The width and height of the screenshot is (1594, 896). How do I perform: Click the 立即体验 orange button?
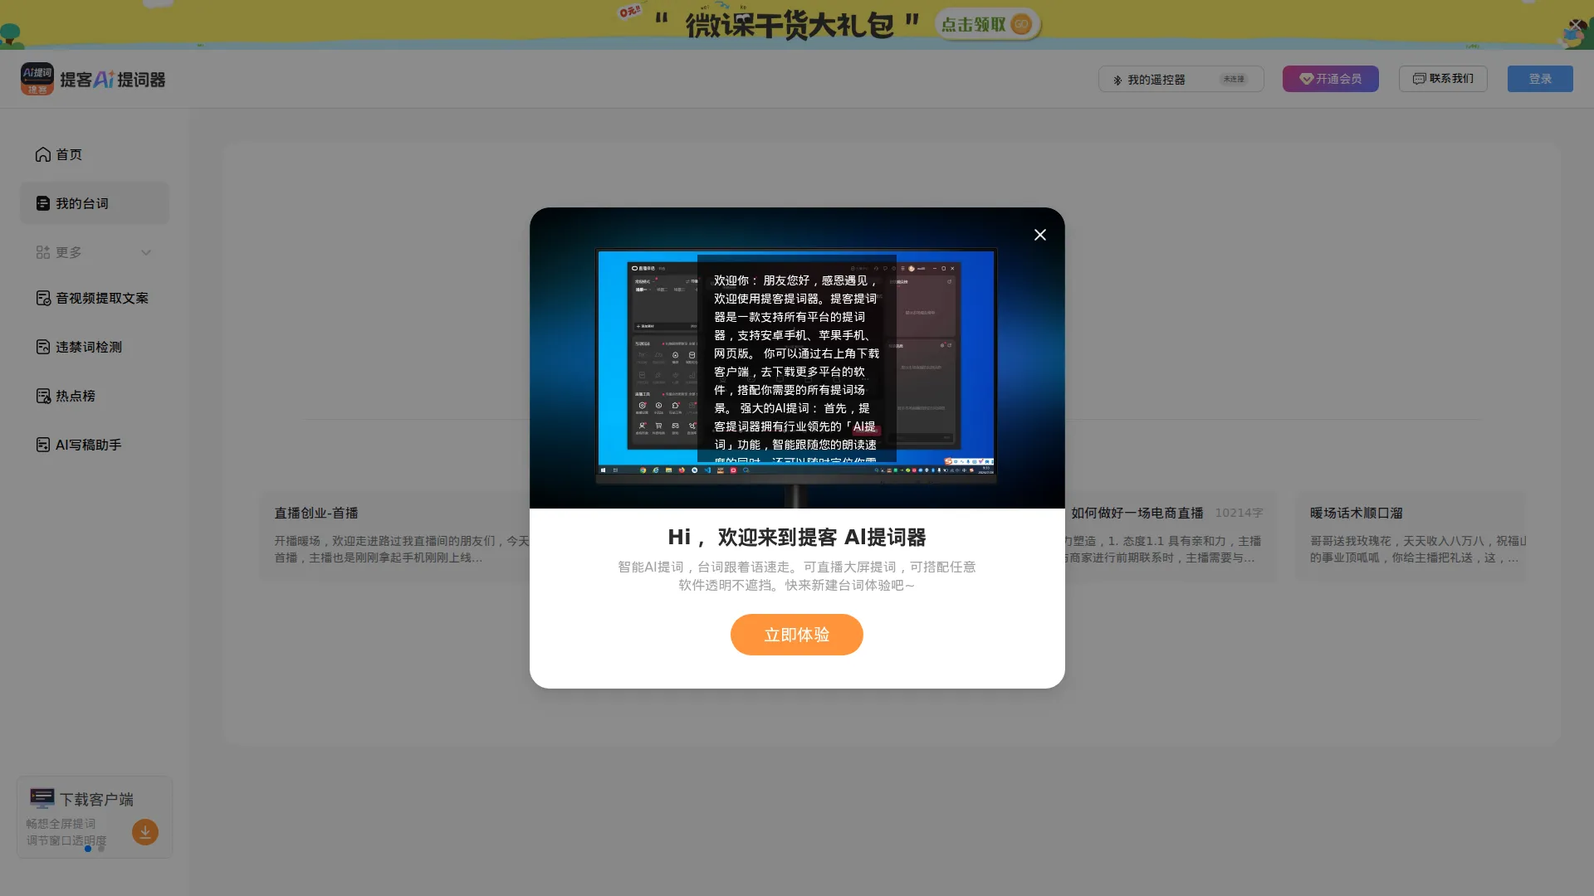coord(796,635)
